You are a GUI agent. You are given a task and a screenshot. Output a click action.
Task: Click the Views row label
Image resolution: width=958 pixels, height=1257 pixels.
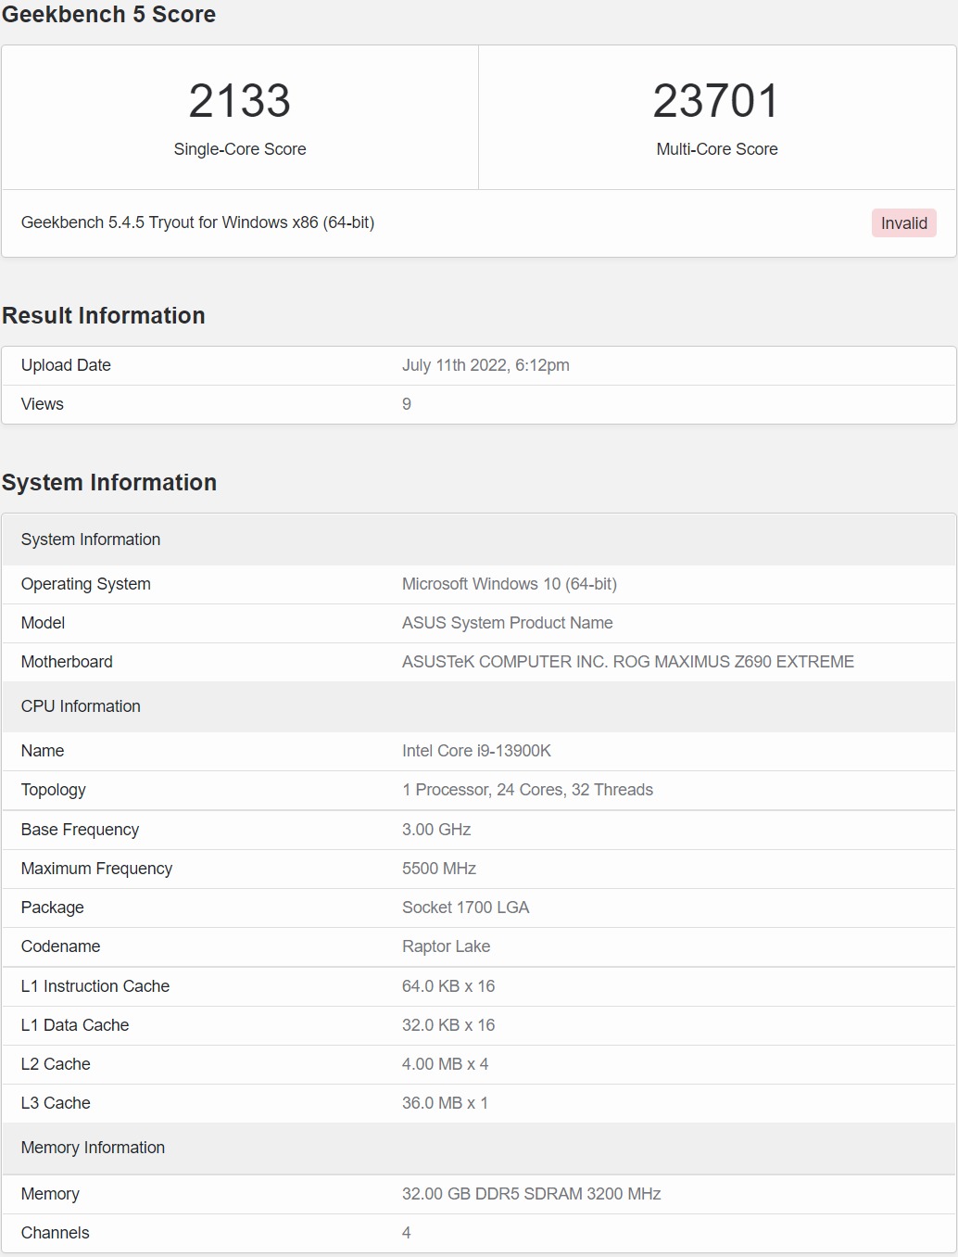pos(43,404)
